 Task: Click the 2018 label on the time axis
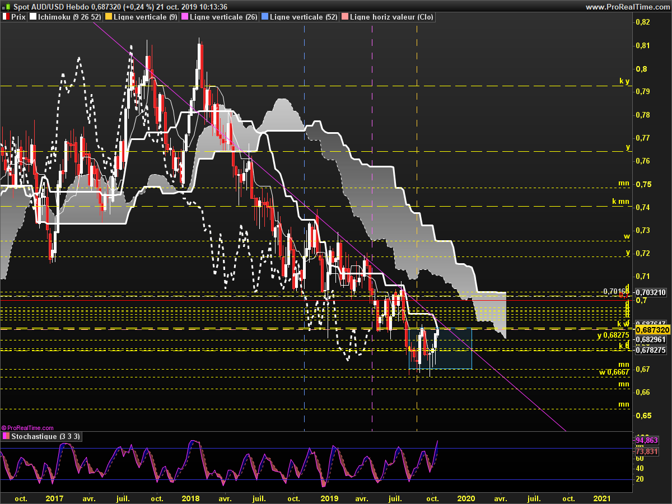pos(191,498)
